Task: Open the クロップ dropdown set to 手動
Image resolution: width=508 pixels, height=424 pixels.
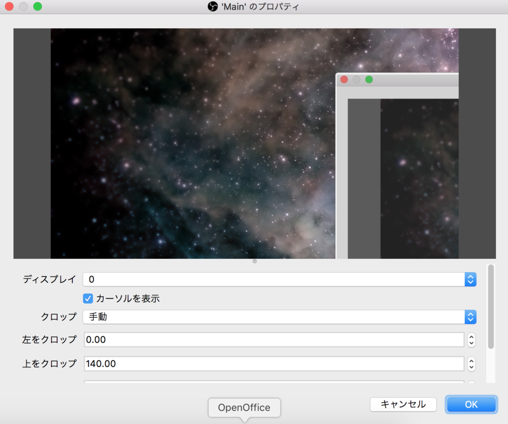Action: point(279,317)
